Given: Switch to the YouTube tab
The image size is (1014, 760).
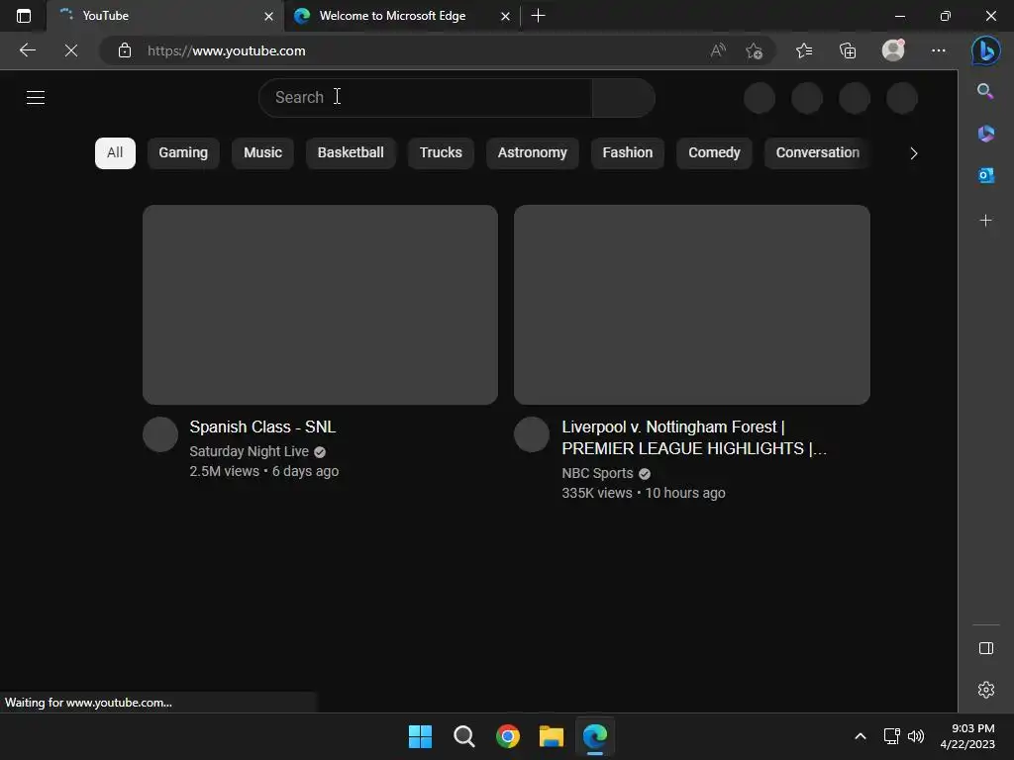Looking at the screenshot, I should (165, 16).
